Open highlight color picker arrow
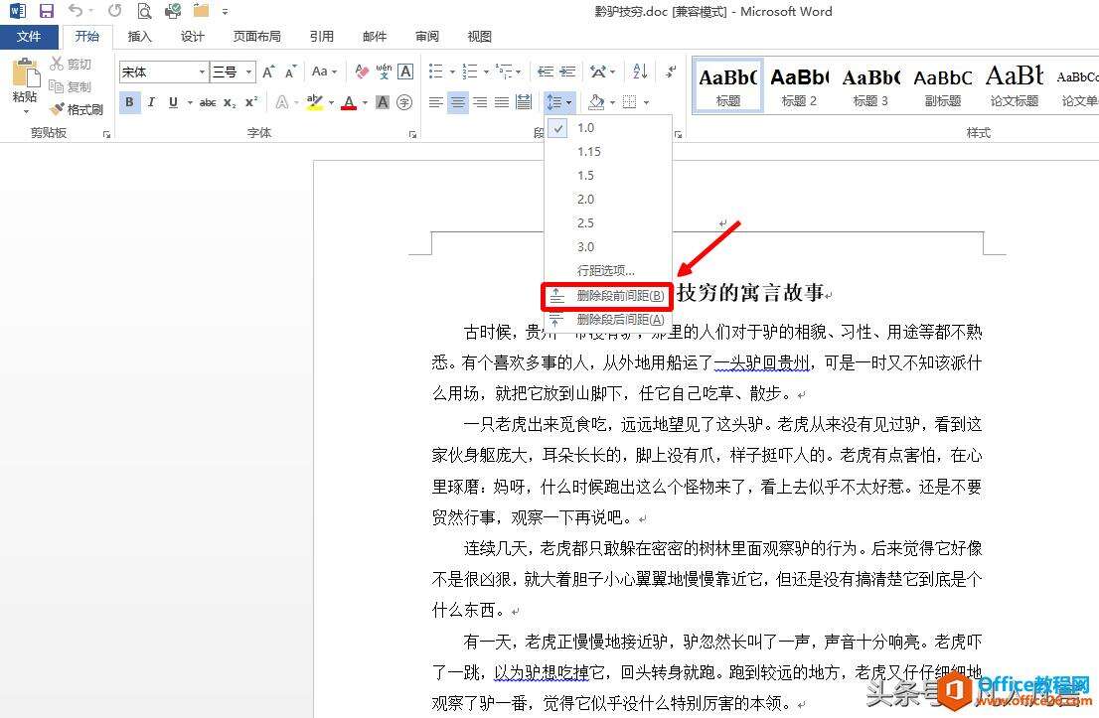1099x718 pixels. click(331, 103)
